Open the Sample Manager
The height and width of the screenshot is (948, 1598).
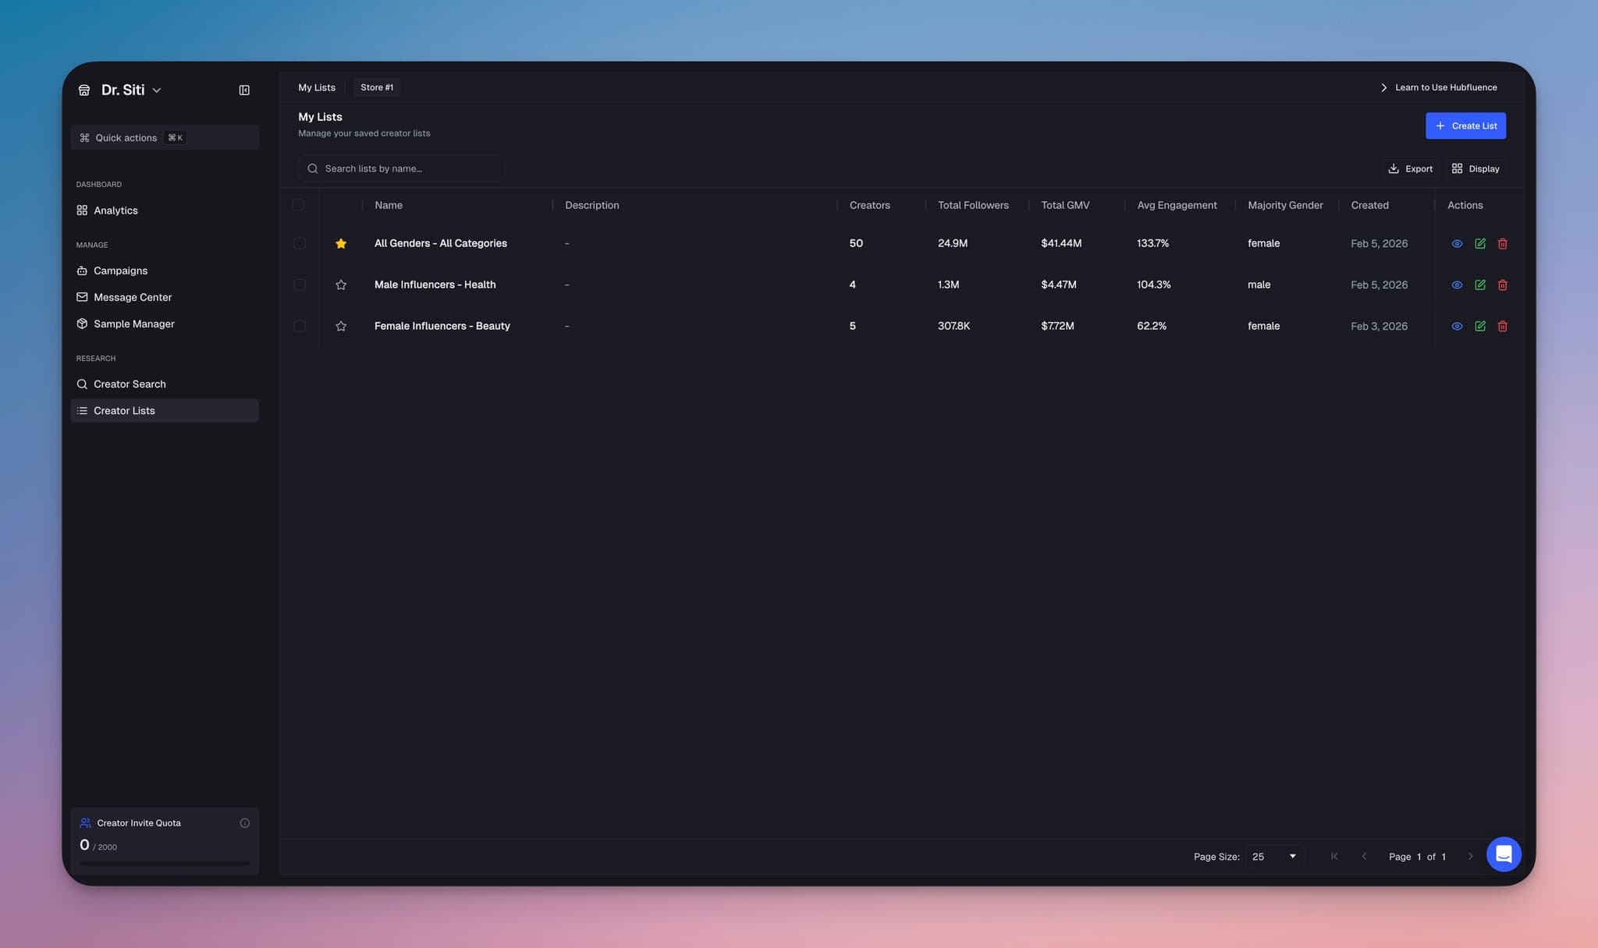(133, 324)
